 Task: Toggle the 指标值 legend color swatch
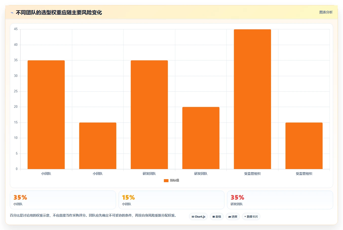click(166, 180)
